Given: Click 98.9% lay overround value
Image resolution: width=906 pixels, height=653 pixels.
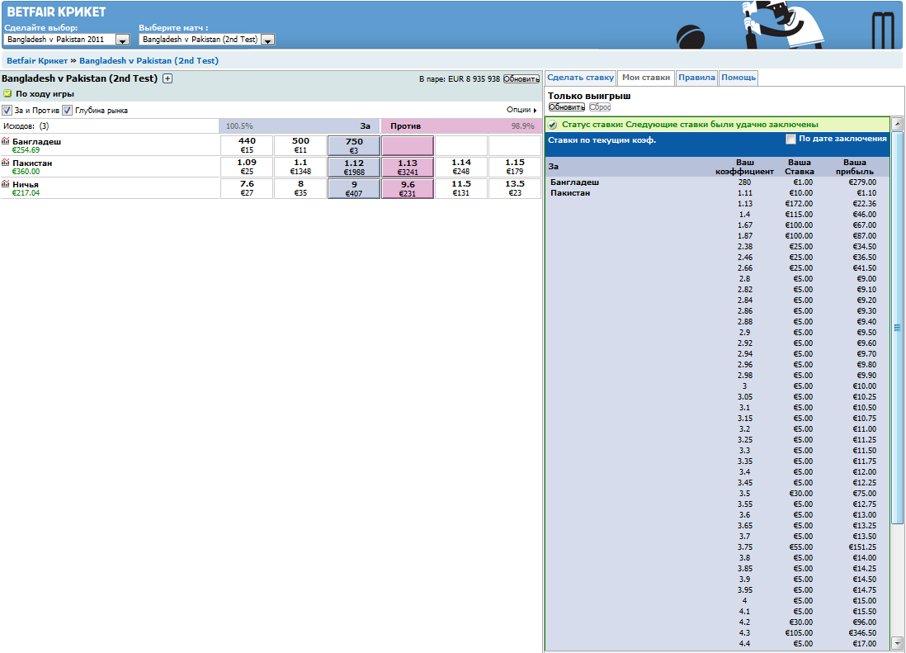Looking at the screenshot, I should (523, 126).
